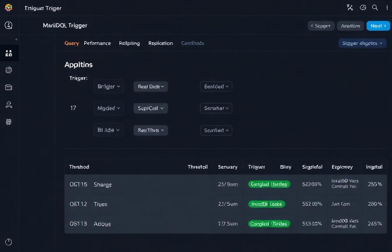The image size is (392, 252).
Task: Open the Replication tab
Action: click(160, 43)
